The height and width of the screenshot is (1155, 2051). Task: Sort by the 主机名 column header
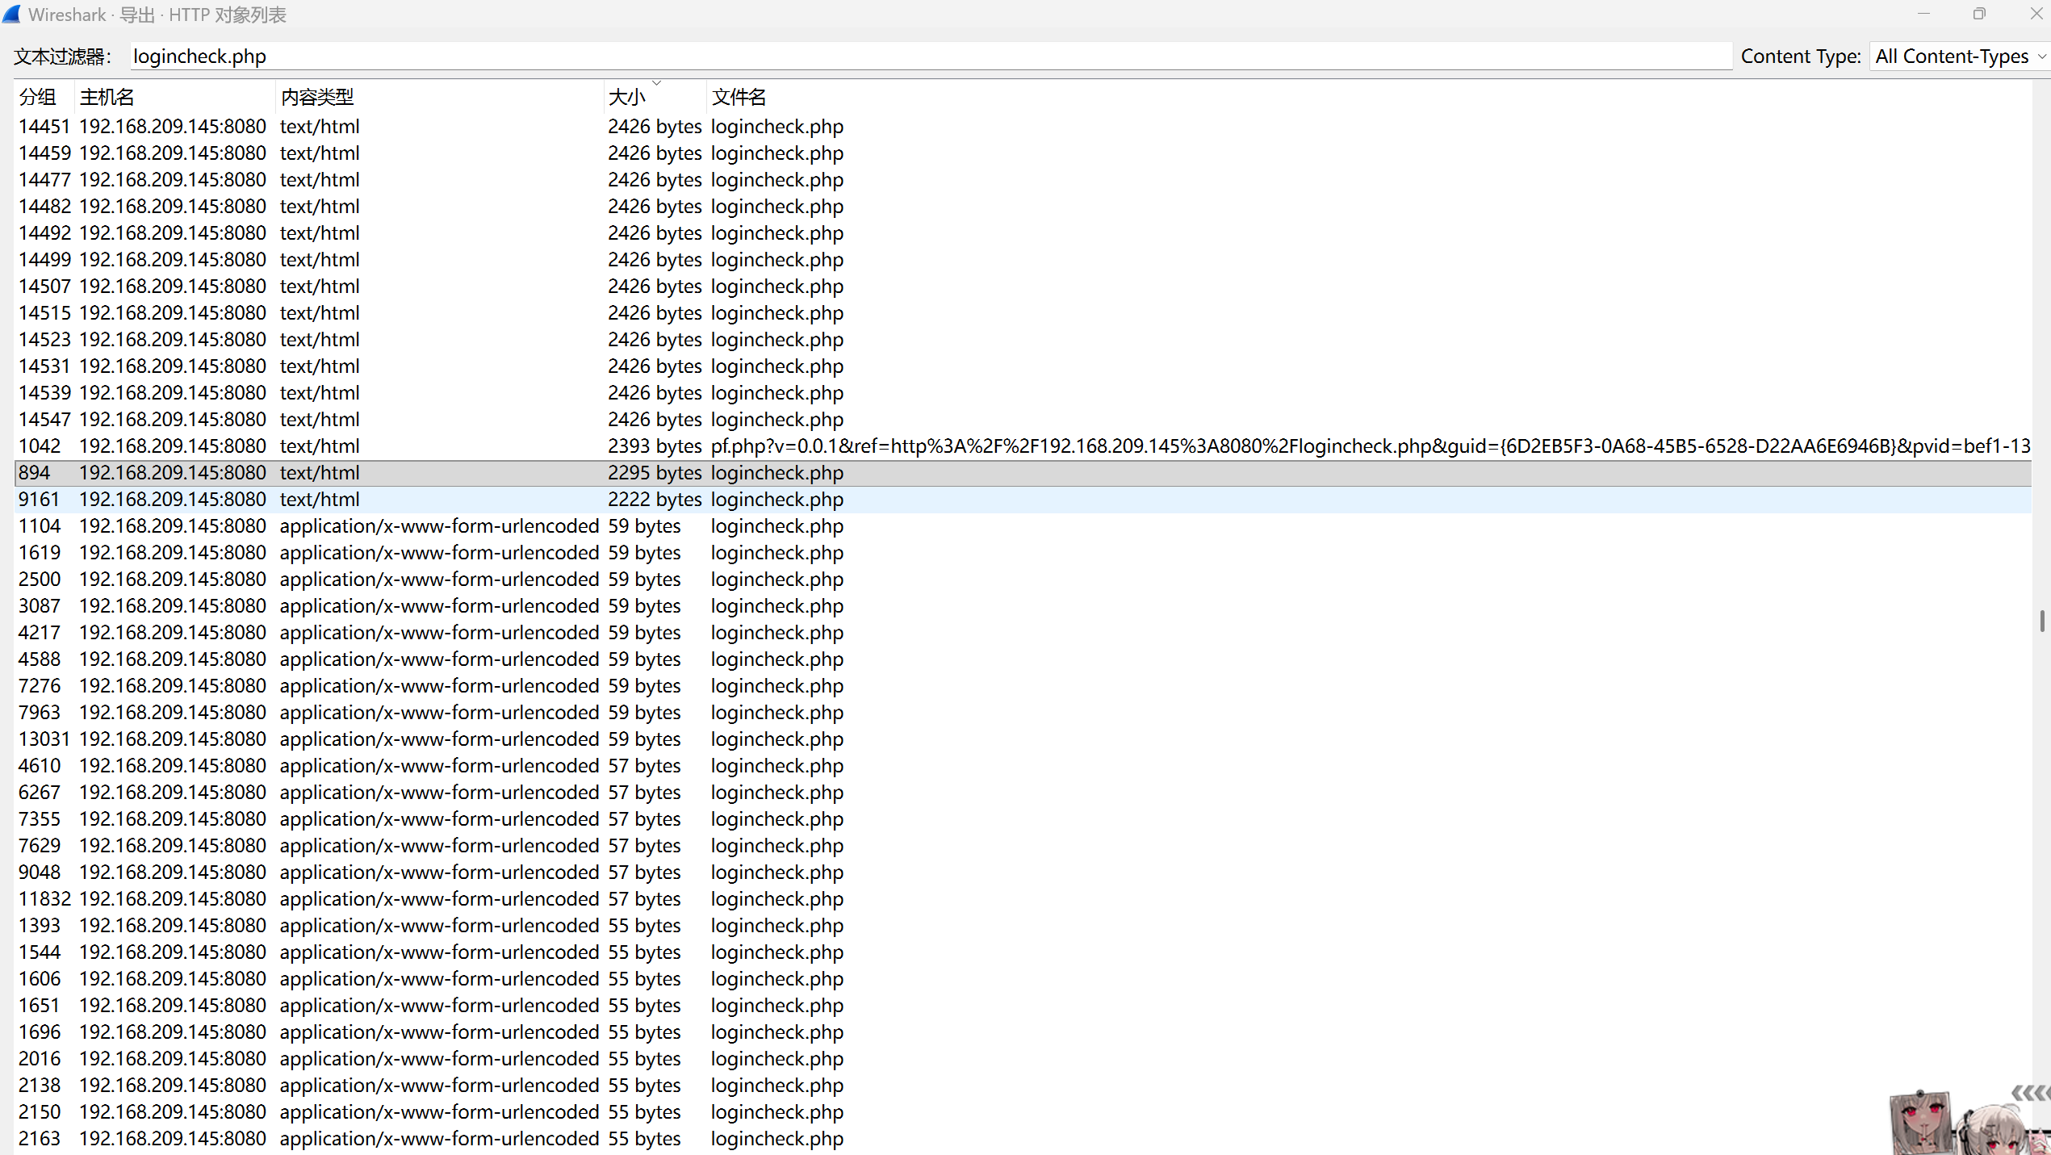(107, 98)
